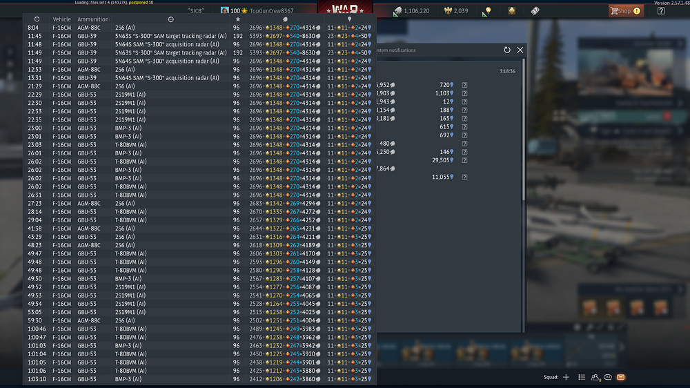Click the 1,106,220 Silver Lions balance

[412, 10]
